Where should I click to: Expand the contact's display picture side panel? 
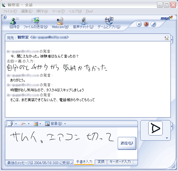click(172, 40)
